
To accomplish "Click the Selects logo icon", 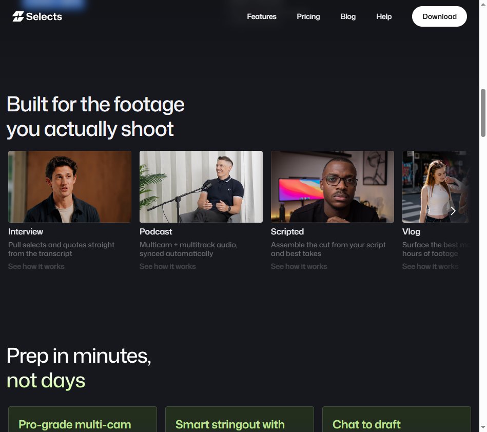I will 18,16.
